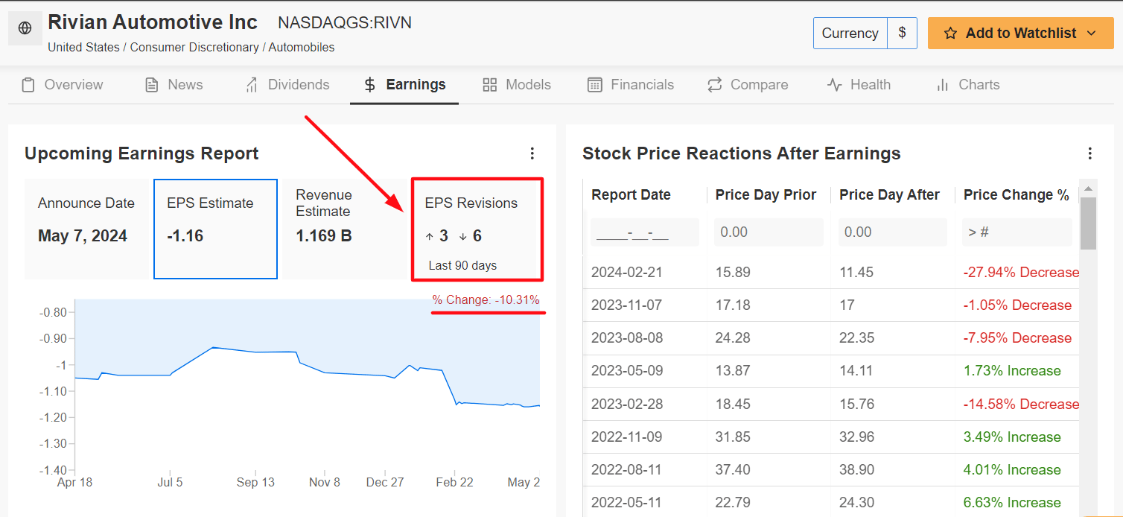Click the star icon in Add to Watchlist
1123x517 pixels.
[x=950, y=34]
